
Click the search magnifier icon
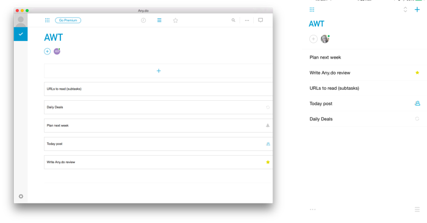pyautogui.click(x=234, y=20)
